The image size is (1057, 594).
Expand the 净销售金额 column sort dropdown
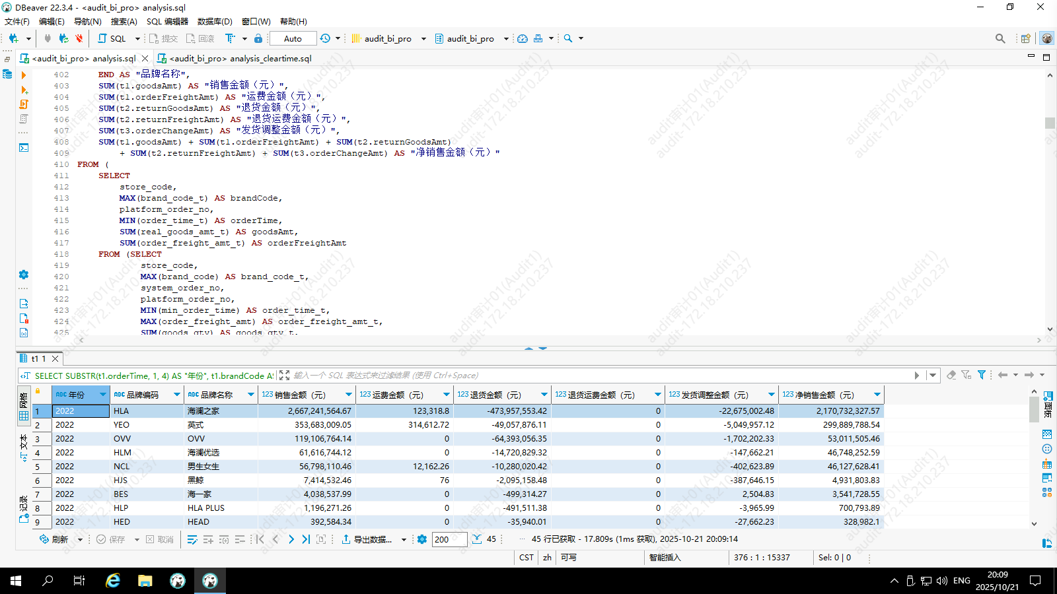(877, 395)
